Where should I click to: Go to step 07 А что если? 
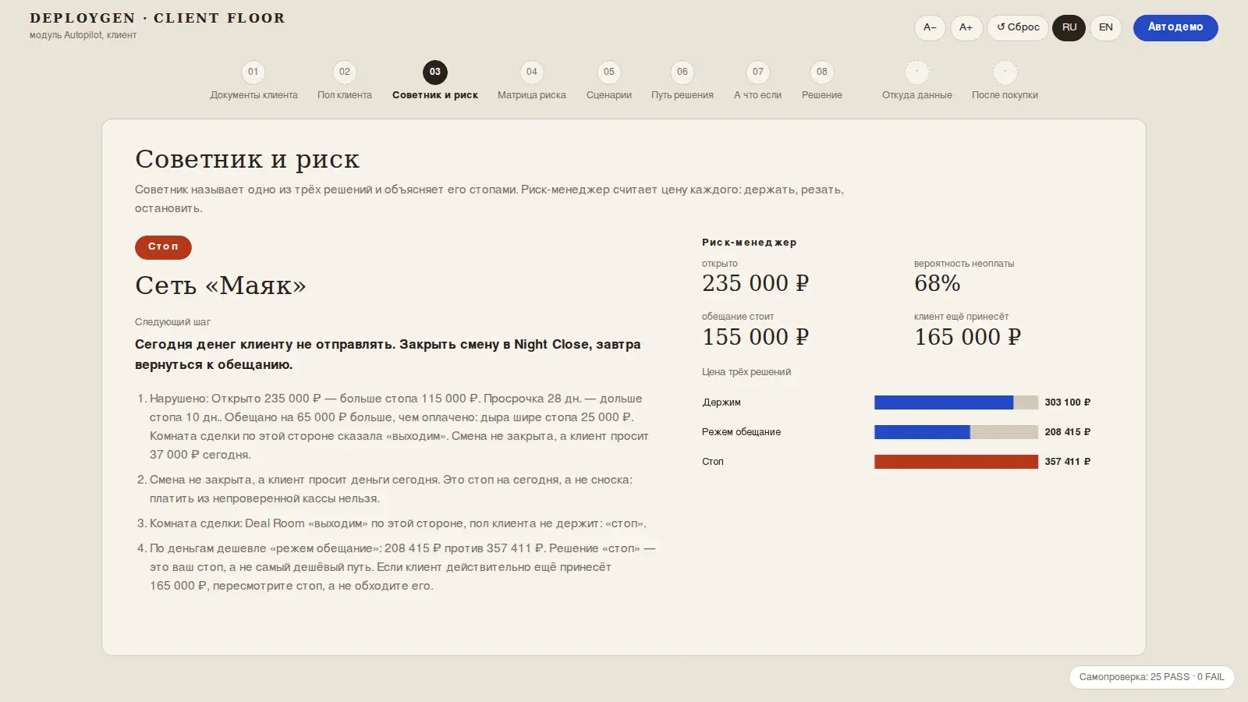pos(757,81)
